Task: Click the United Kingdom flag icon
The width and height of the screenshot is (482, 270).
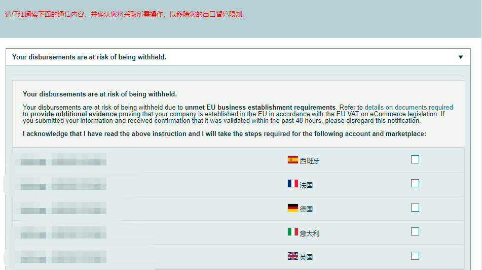Action: click(292, 256)
